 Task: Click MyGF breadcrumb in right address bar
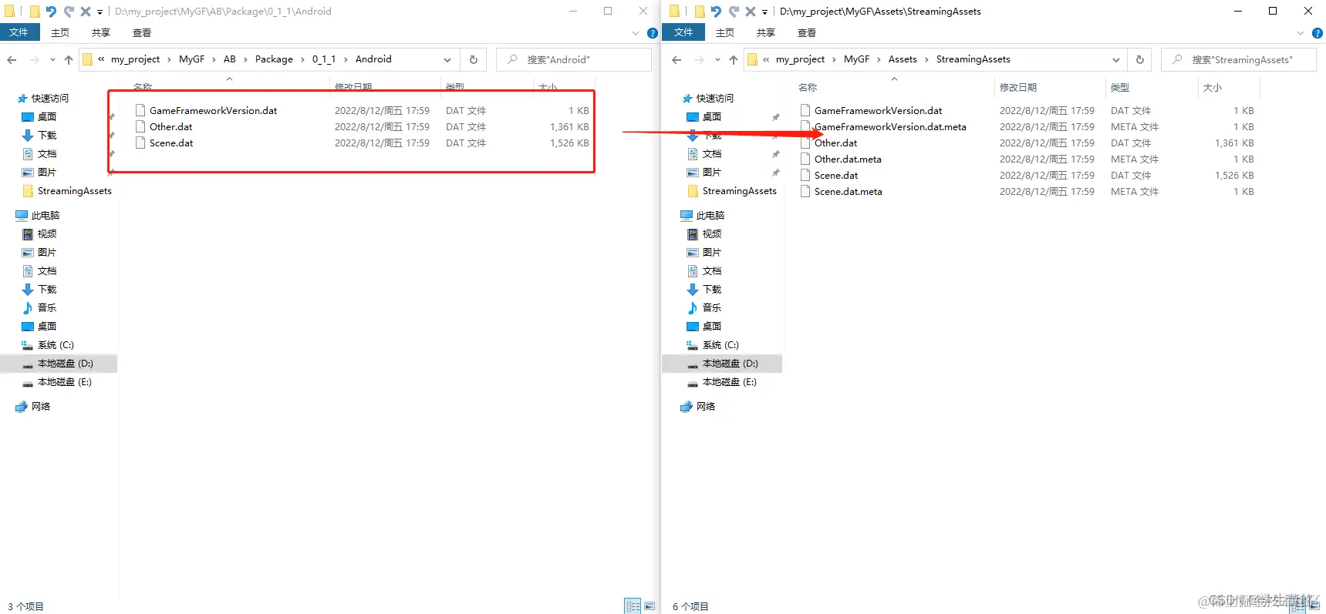point(856,59)
